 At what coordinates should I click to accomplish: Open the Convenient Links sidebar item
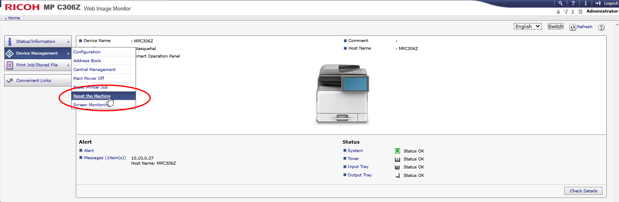[37, 80]
